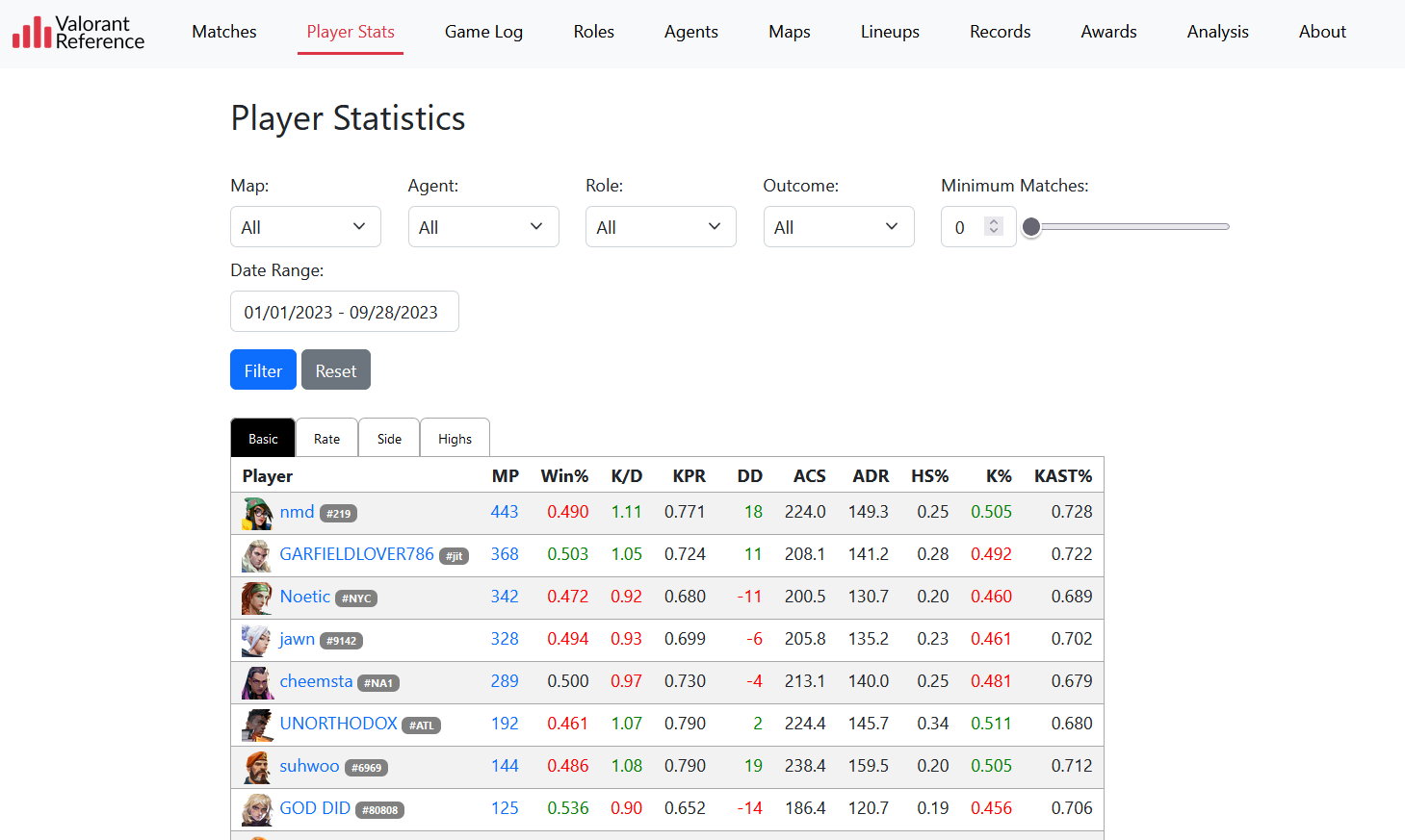Image resolution: width=1405 pixels, height=840 pixels.
Task: Open suhwoo's player profile link
Action: coord(309,766)
